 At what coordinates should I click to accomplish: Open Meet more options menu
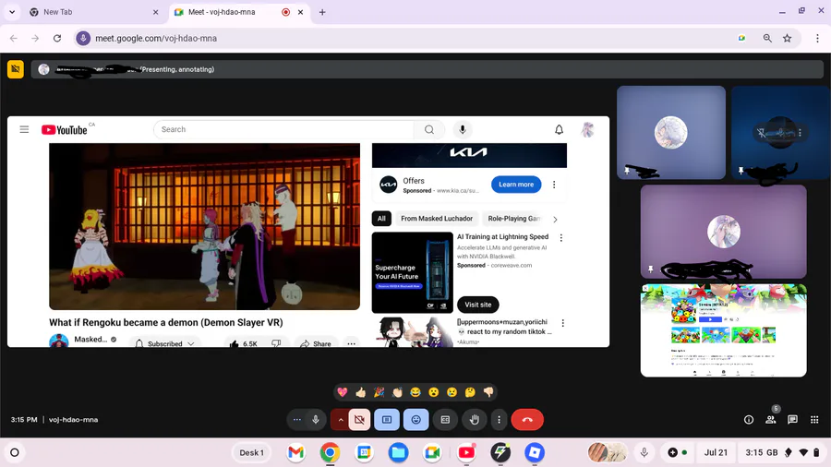pos(499,420)
